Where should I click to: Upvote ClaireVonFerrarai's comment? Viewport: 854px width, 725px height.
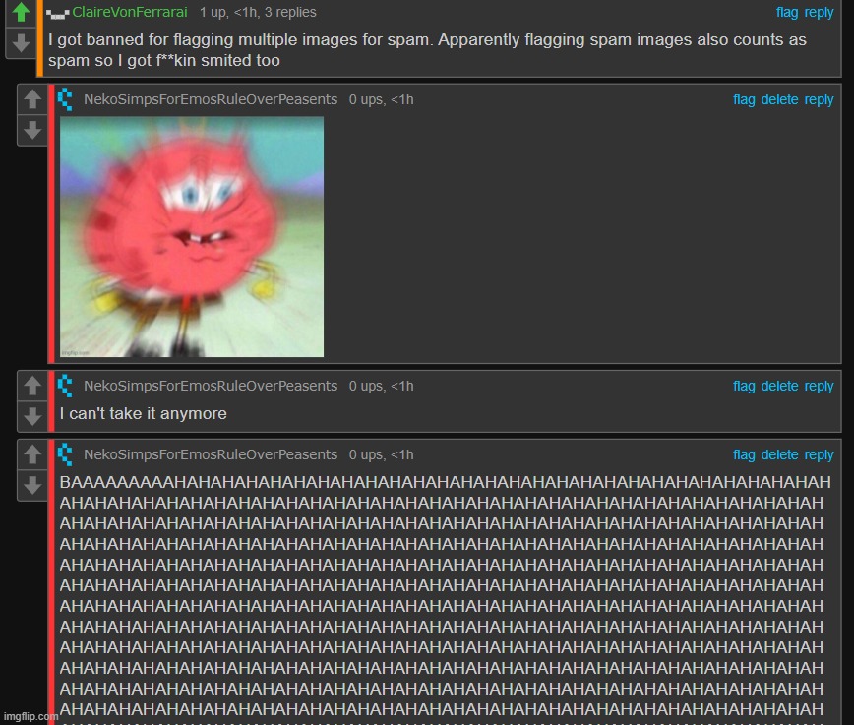click(20, 14)
